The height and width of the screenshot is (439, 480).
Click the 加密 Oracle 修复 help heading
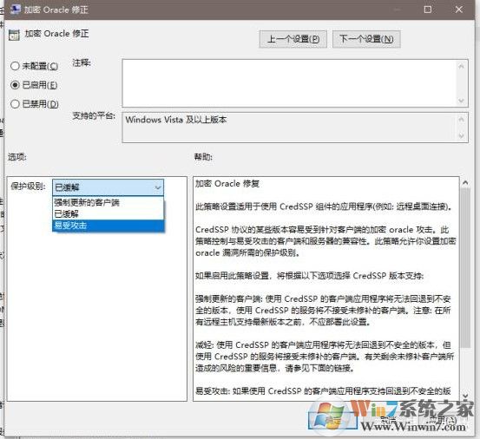point(227,184)
